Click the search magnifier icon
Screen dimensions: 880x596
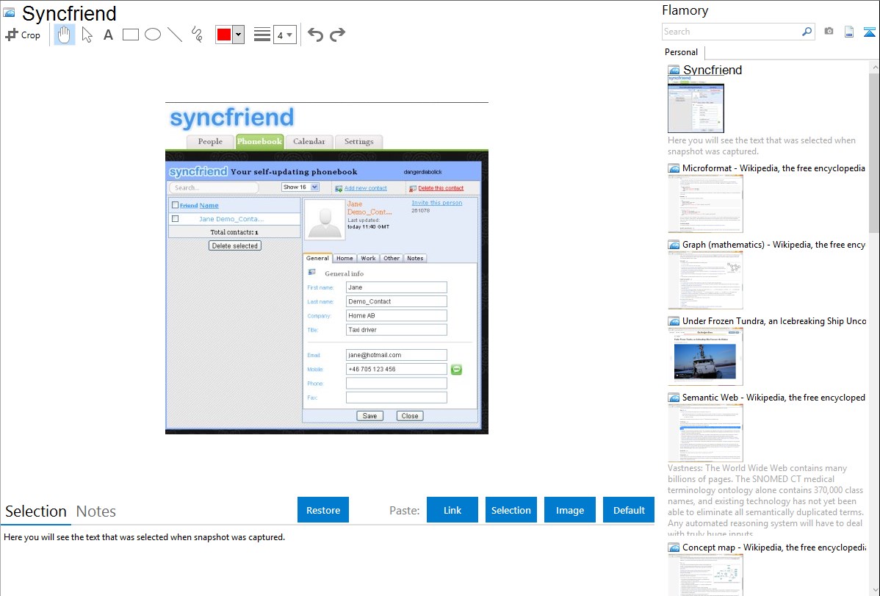click(807, 32)
